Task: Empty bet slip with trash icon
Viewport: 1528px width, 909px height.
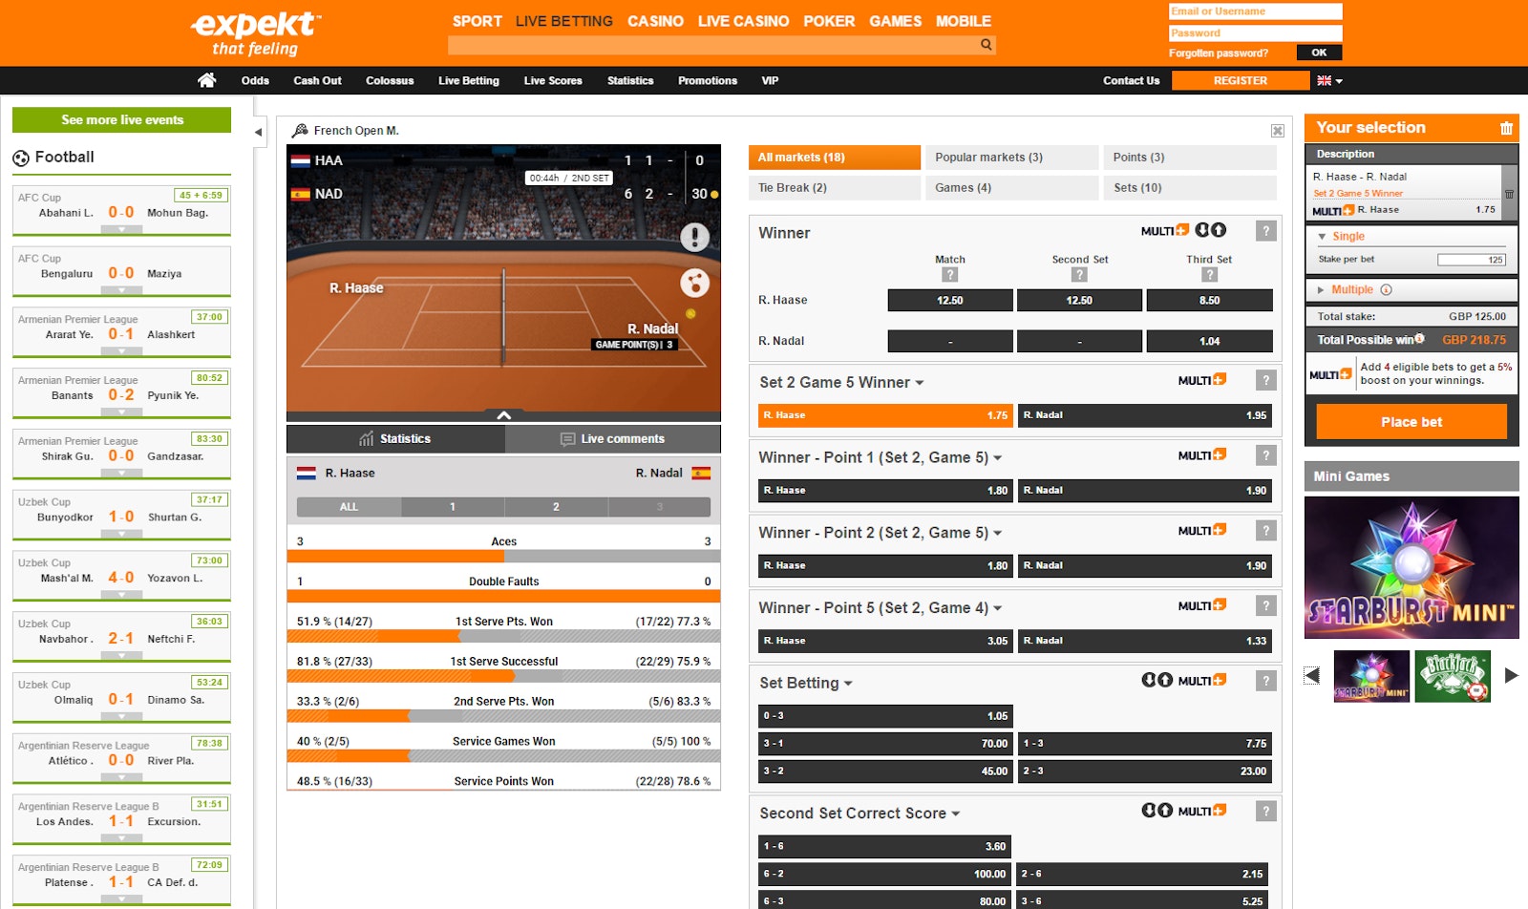Action: [1506, 128]
